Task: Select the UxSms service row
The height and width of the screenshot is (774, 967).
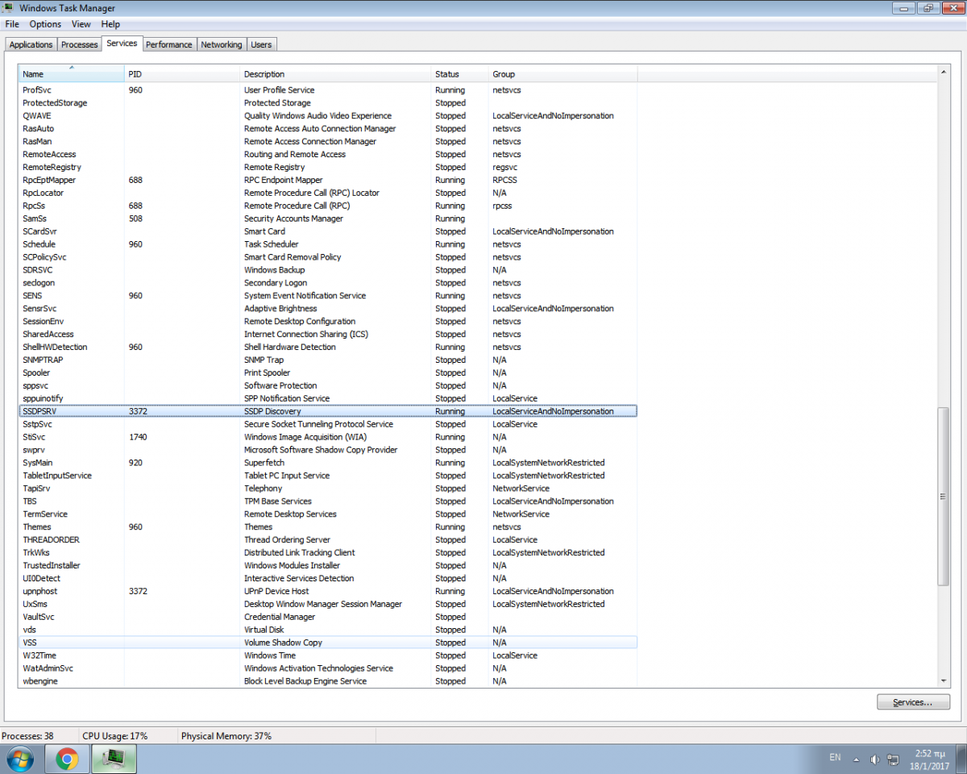Action: (328, 605)
